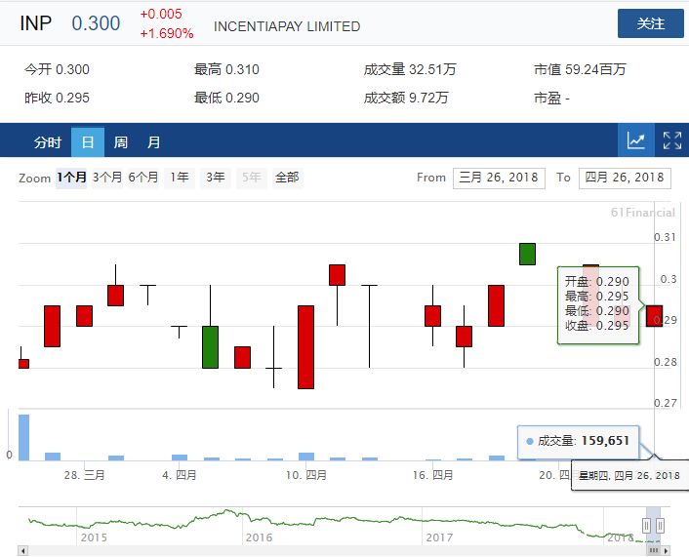Set zoom range to 3个月
The height and width of the screenshot is (557, 689).
107,178
